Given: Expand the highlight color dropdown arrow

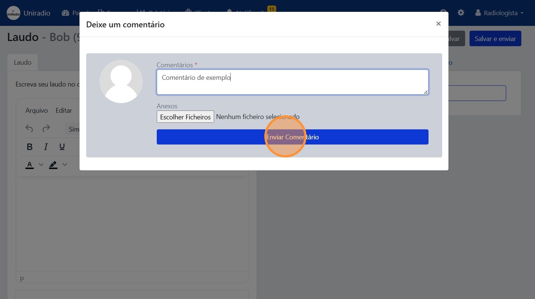Looking at the screenshot, I should point(65,164).
